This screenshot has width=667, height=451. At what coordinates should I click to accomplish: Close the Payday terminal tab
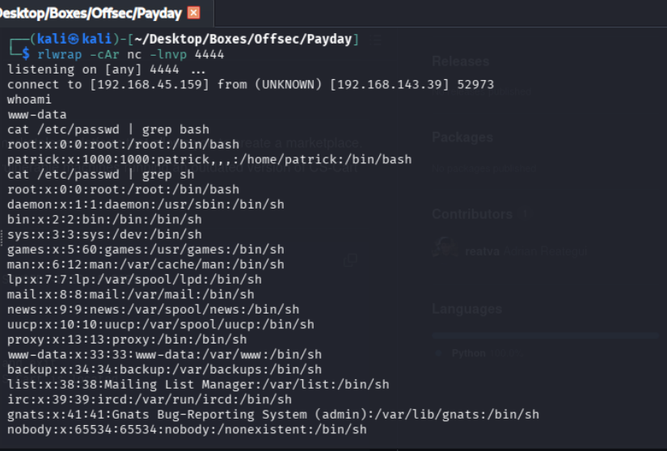(x=193, y=12)
